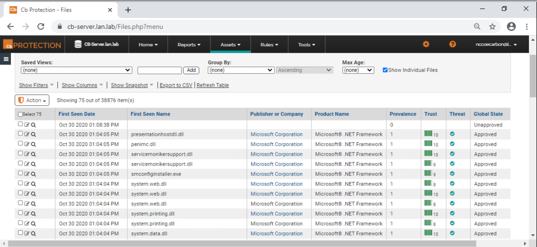Open the Reports menu
Screen dimensions: 537x247
point(189,44)
